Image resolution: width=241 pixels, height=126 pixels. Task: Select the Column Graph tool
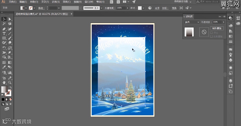click(x=10, y=73)
